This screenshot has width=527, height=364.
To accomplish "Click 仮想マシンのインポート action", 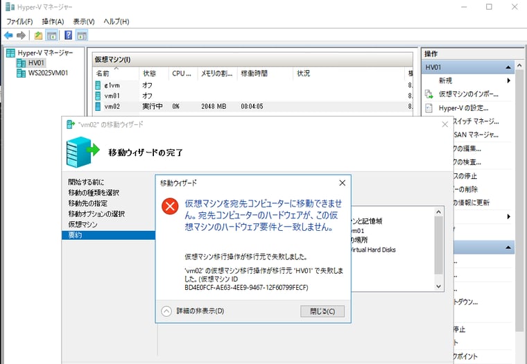I will tap(468, 94).
